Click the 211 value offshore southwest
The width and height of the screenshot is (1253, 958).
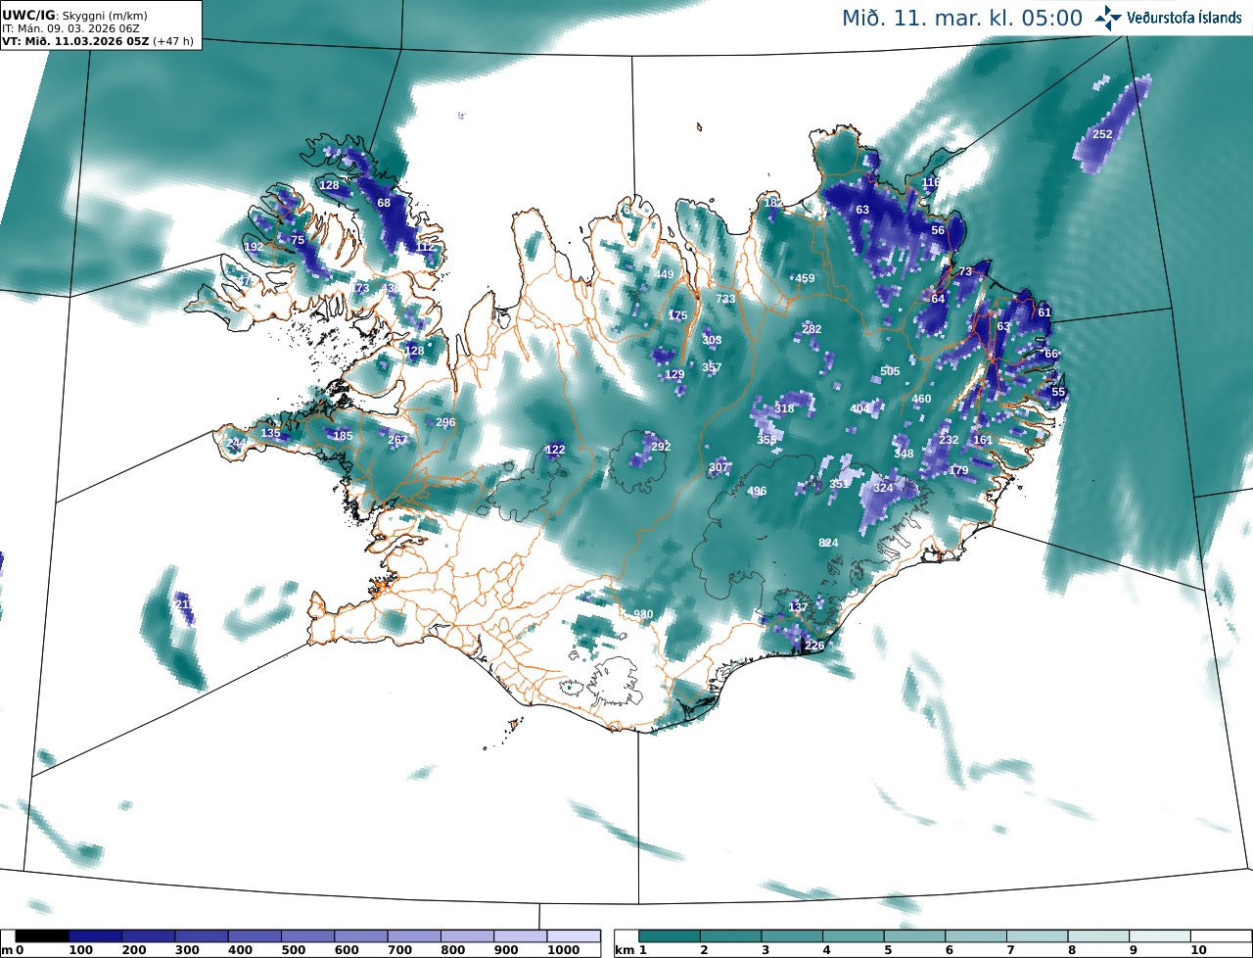tap(184, 604)
